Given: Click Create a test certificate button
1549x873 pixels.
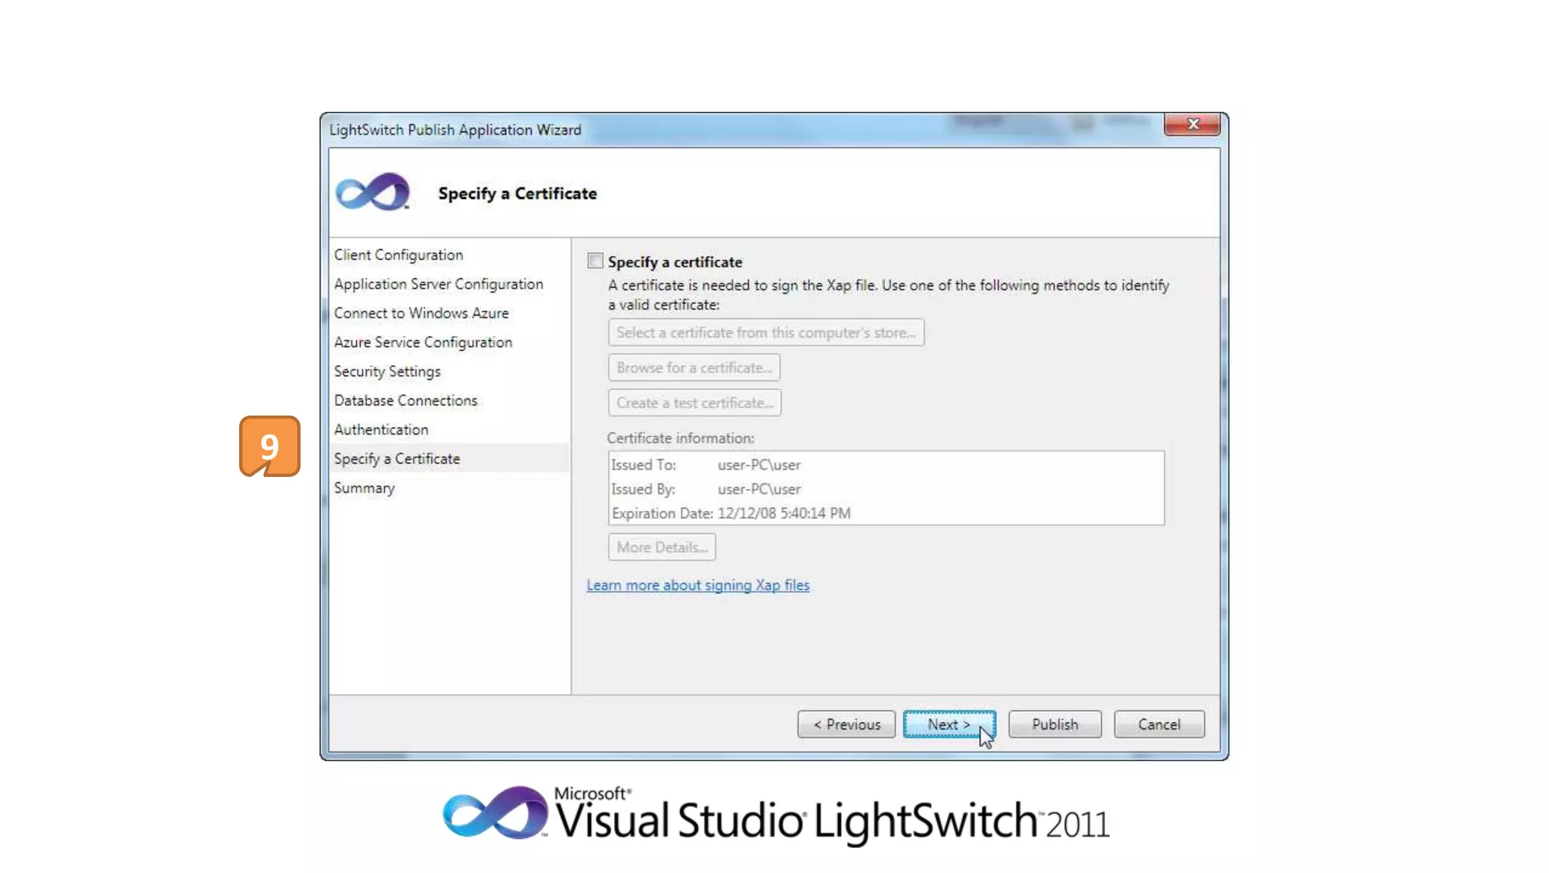Looking at the screenshot, I should (694, 403).
